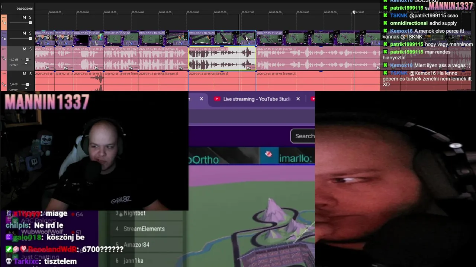The image size is (476, 267).
Task: Open track 4 header more menu
Action: click(x=4, y=73)
